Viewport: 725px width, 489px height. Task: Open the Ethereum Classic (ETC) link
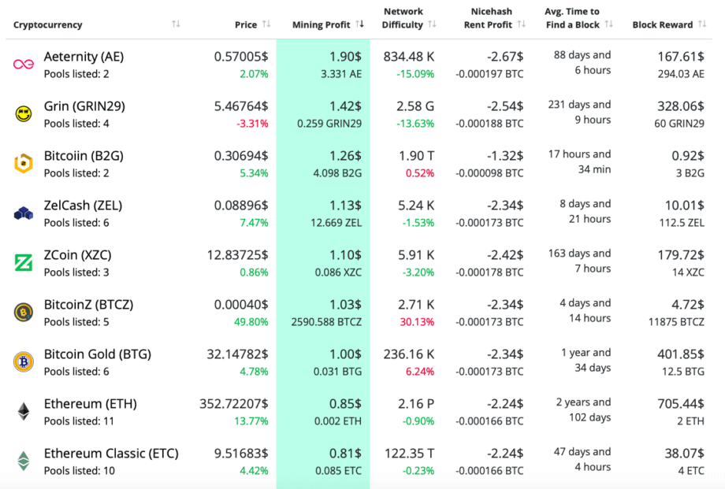pyautogui.click(x=111, y=454)
